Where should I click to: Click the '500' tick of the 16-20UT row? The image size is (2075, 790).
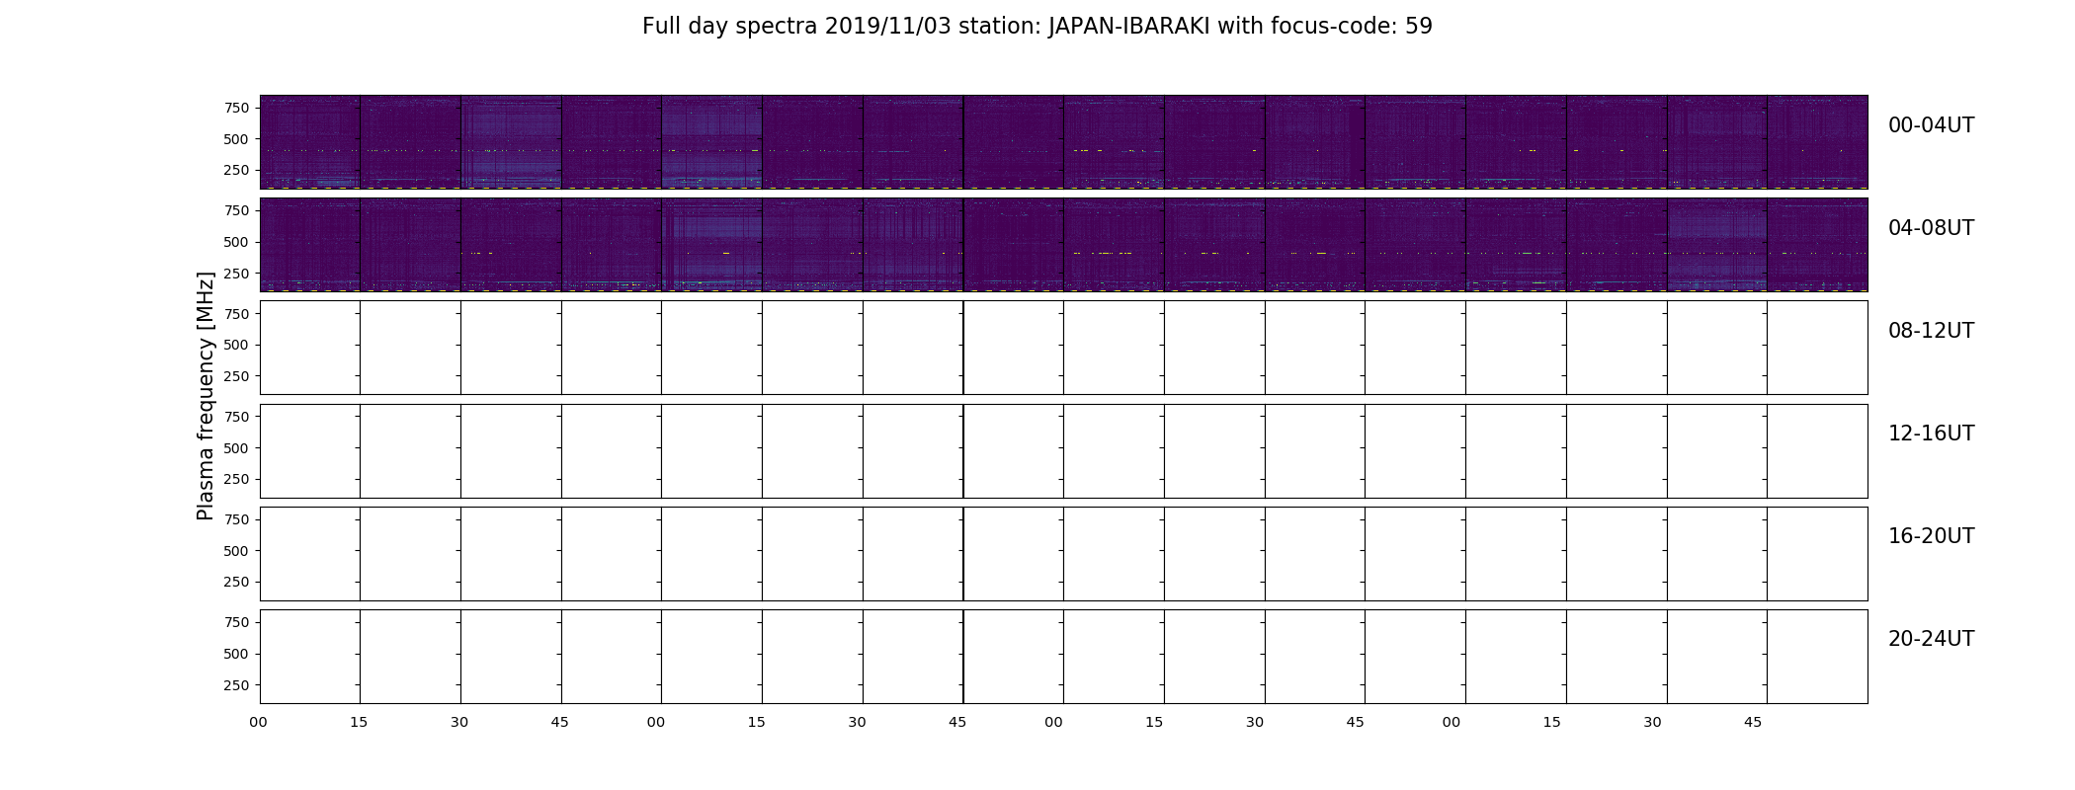pos(235,551)
